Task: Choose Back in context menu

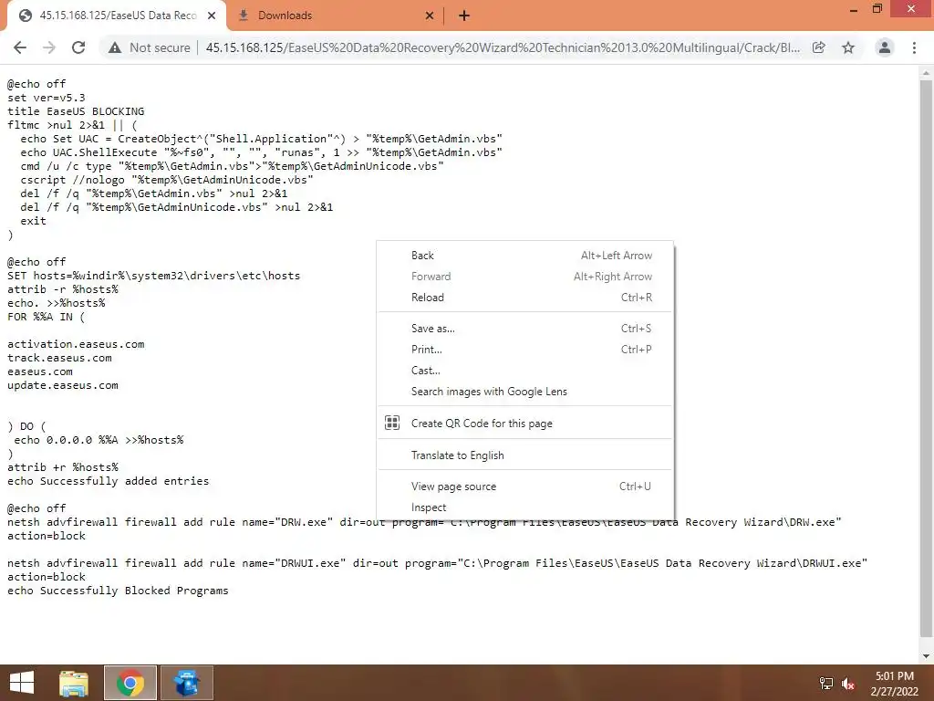Action: coord(524,256)
